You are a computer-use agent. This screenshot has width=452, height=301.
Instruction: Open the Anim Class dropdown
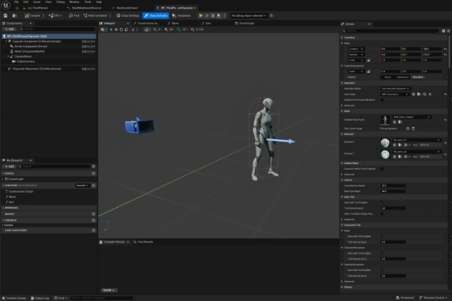(x=395, y=94)
